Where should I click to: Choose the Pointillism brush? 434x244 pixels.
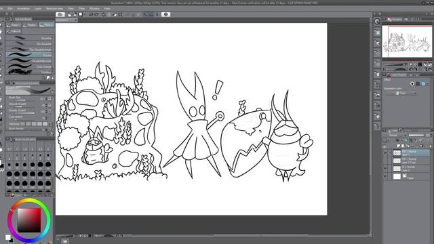coord(28,73)
